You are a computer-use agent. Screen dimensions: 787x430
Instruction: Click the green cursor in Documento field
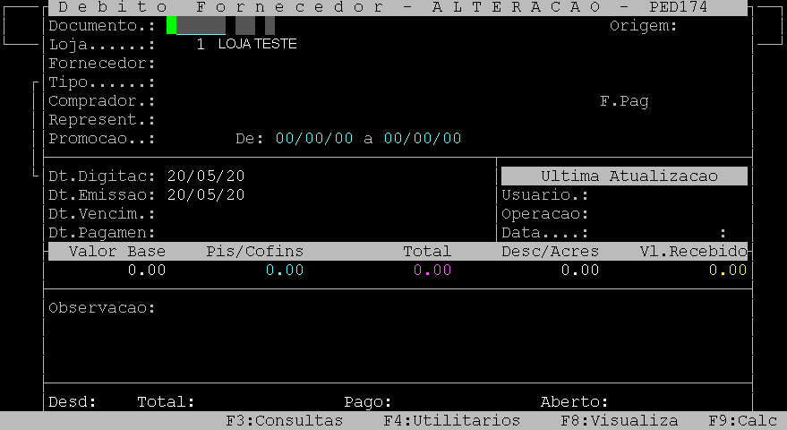[x=171, y=26]
